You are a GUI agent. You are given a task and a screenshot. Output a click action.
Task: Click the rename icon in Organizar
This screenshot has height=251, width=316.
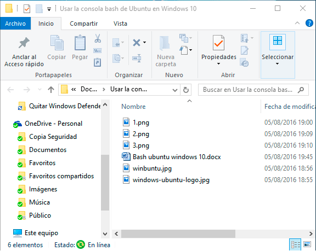click(x=137, y=58)
